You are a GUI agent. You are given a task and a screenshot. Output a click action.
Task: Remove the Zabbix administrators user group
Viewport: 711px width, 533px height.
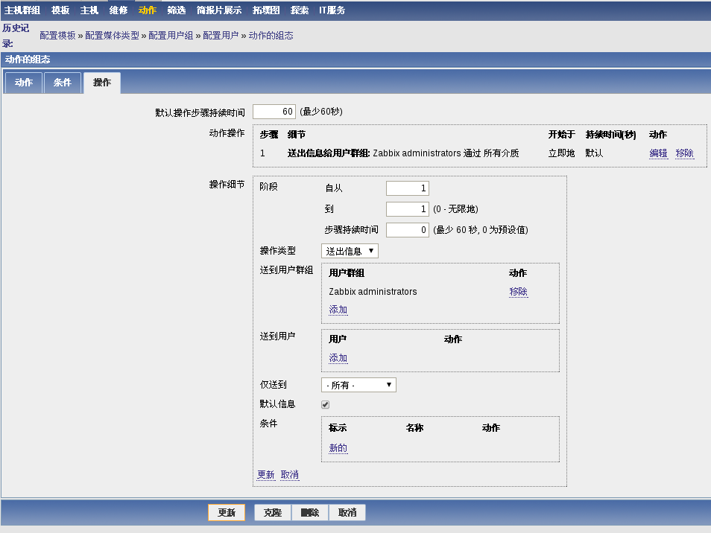(519, 292)
